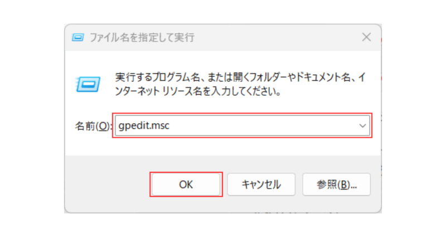Place cursor on gpedit.msc text
446x237 pixels.
[x=144, y=125]
